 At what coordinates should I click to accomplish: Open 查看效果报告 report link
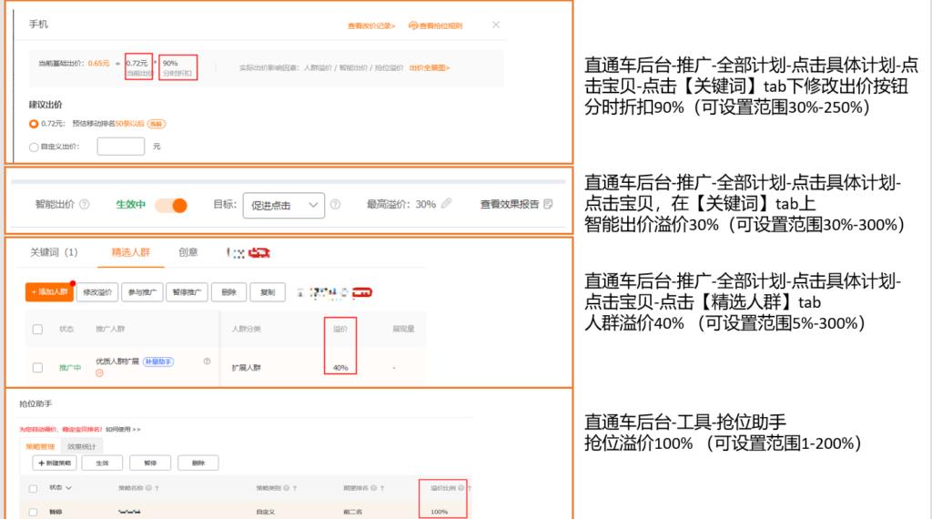click(x=510, y=204)
